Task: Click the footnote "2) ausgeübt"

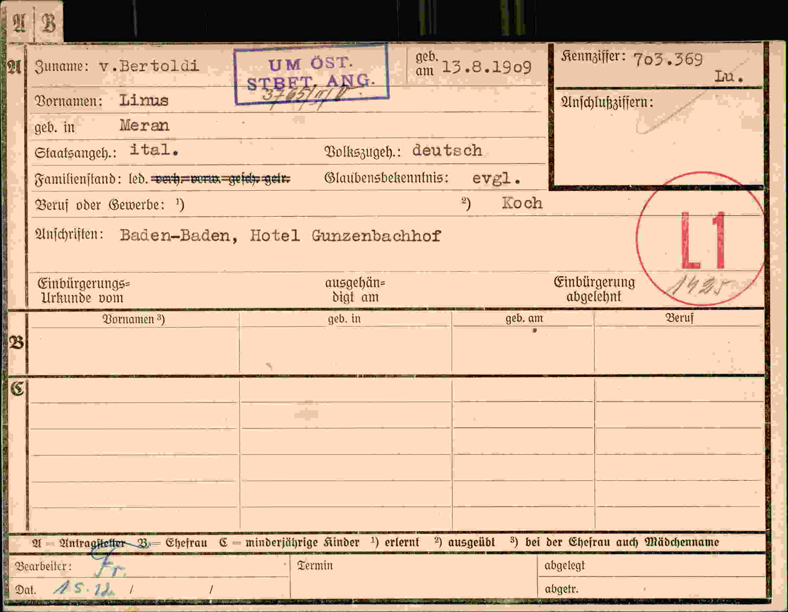Action: click(465, 542)
